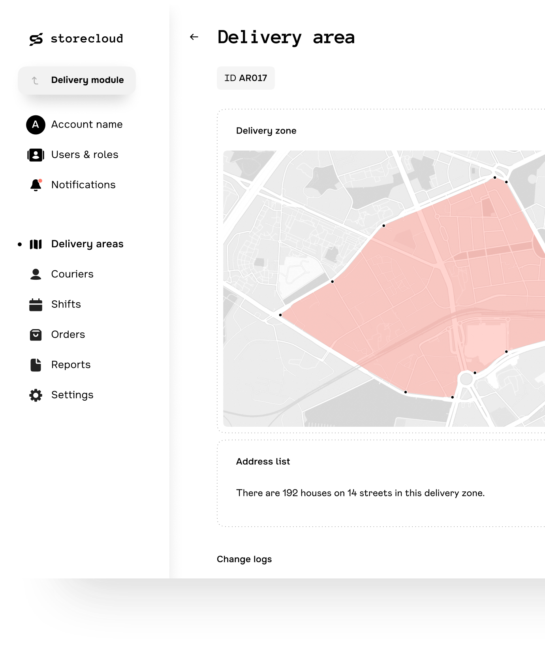The height and width of the screenshot is (646, 545).
Task: Click the Address list heading
Action: 263,461
